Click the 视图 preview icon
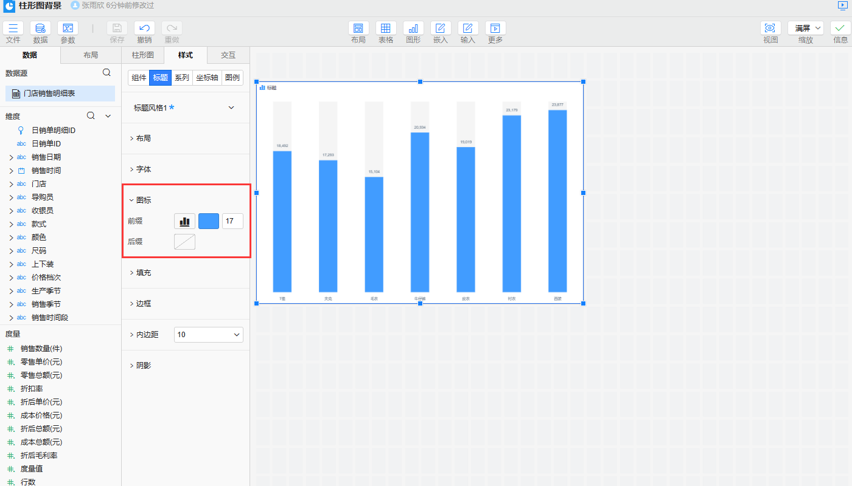Viewport: 852px width, 486px height. coord(770,29)
